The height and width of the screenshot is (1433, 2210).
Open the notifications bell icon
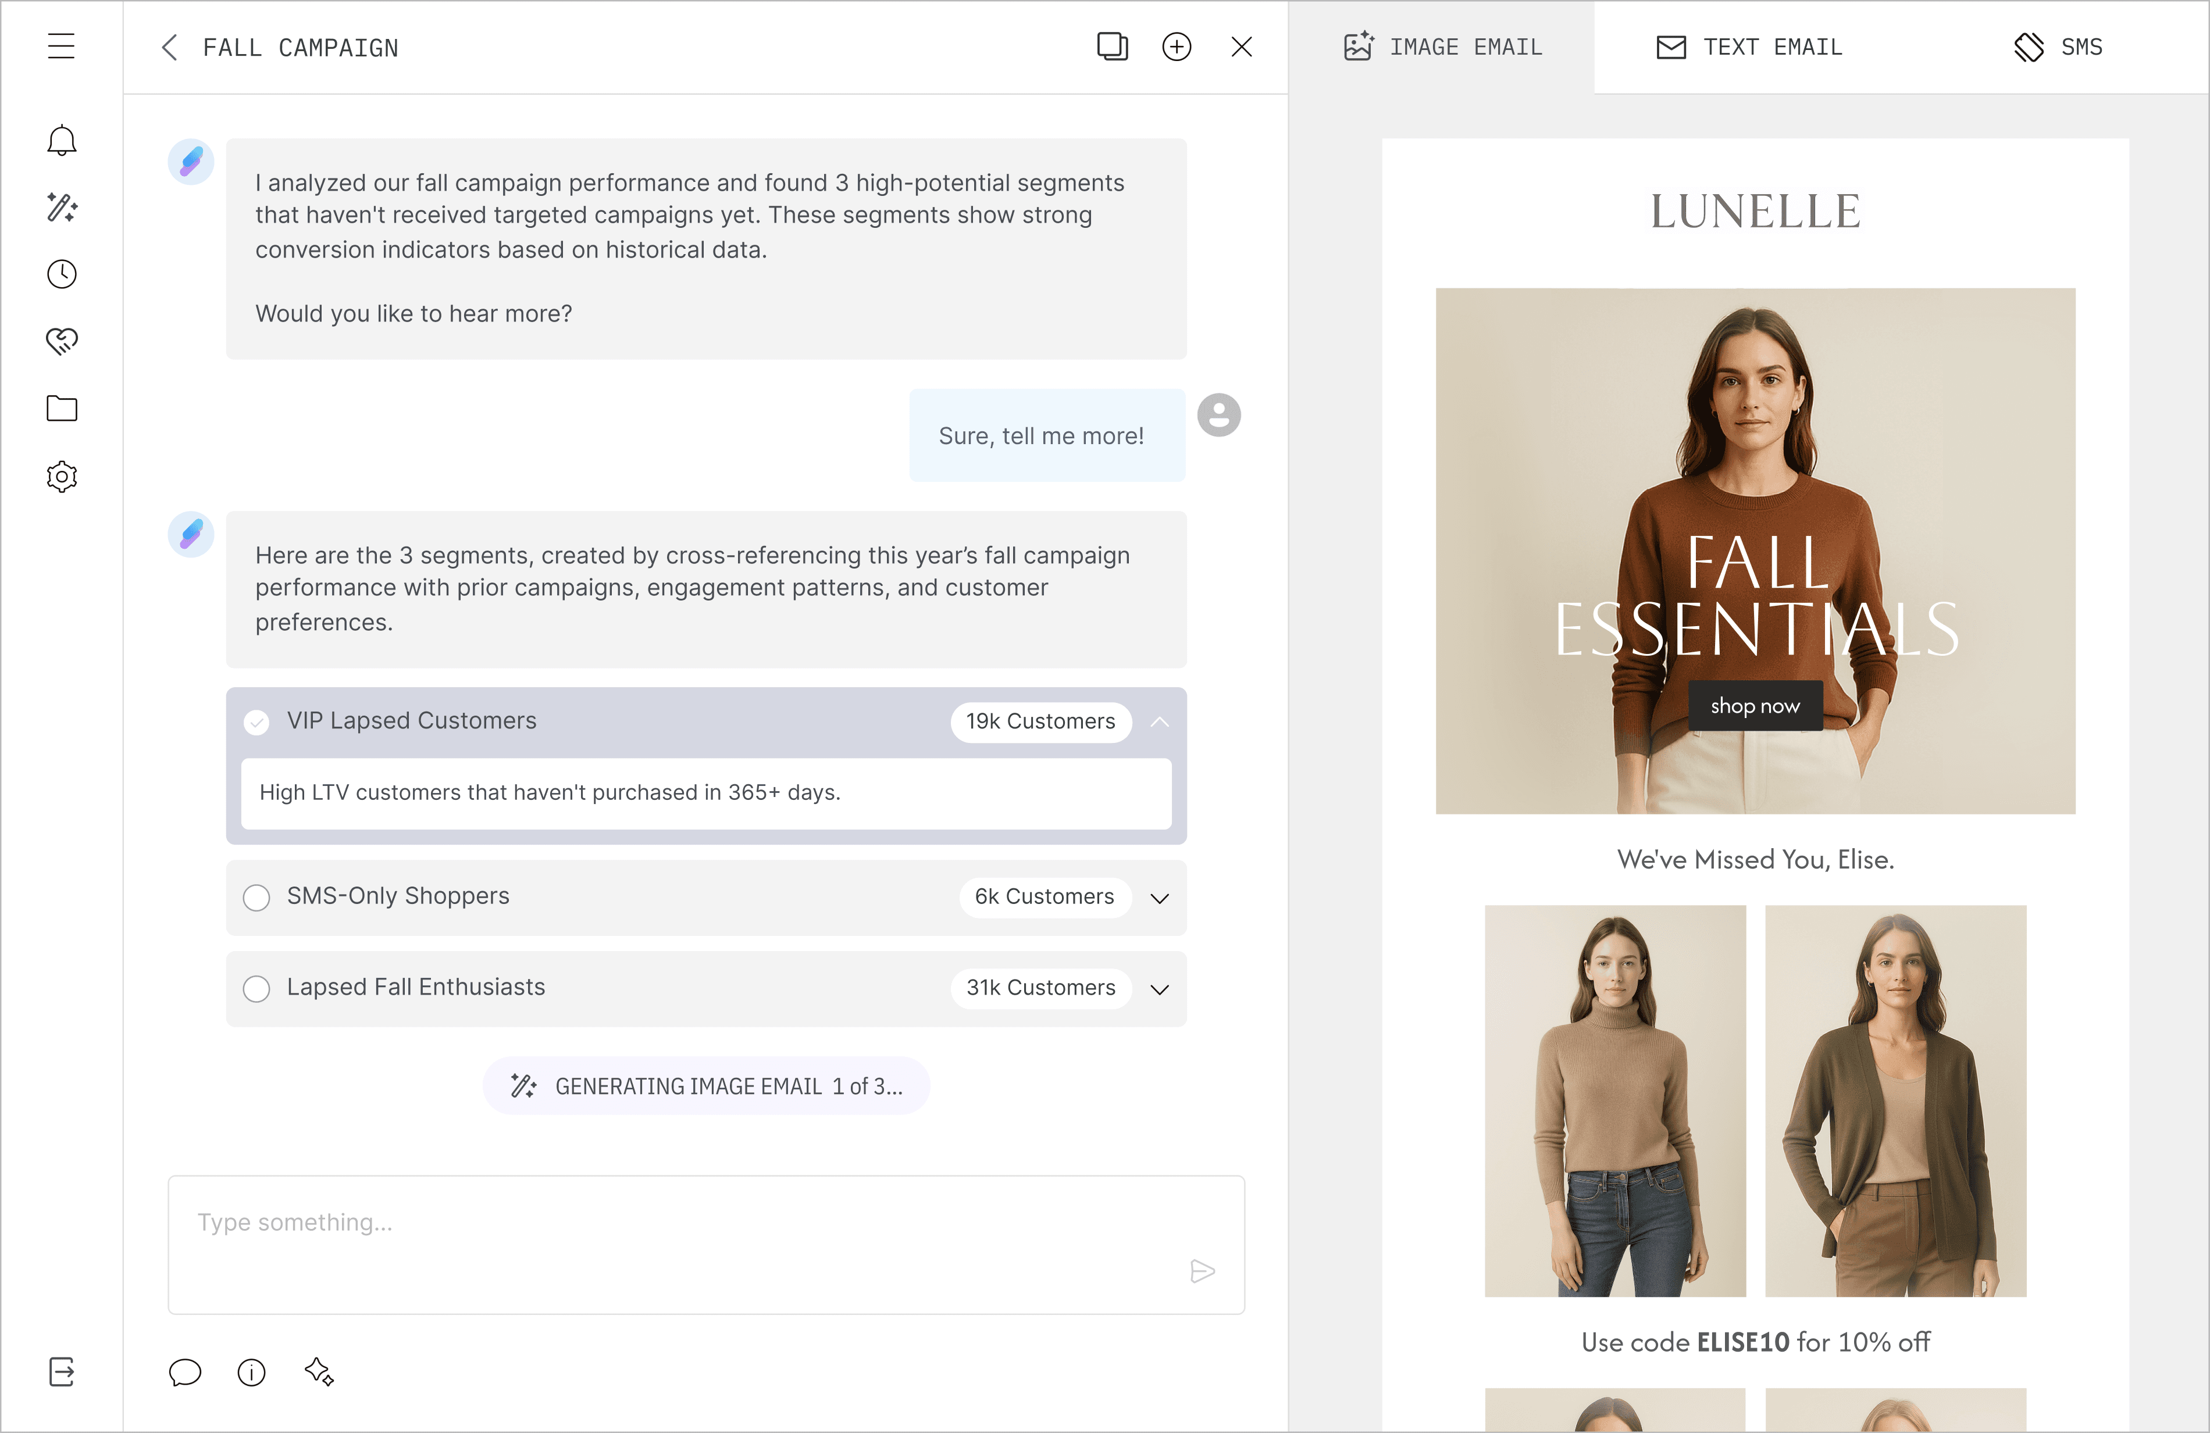pyautogui.click(x=61, y=140)
